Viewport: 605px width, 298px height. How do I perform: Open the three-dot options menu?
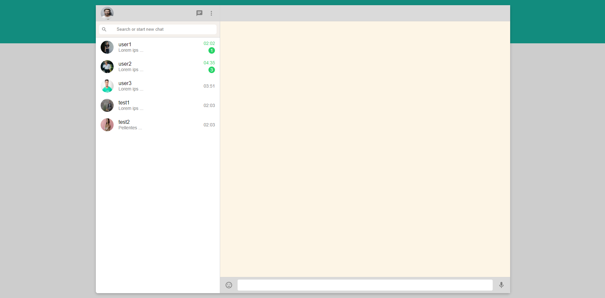211,13
